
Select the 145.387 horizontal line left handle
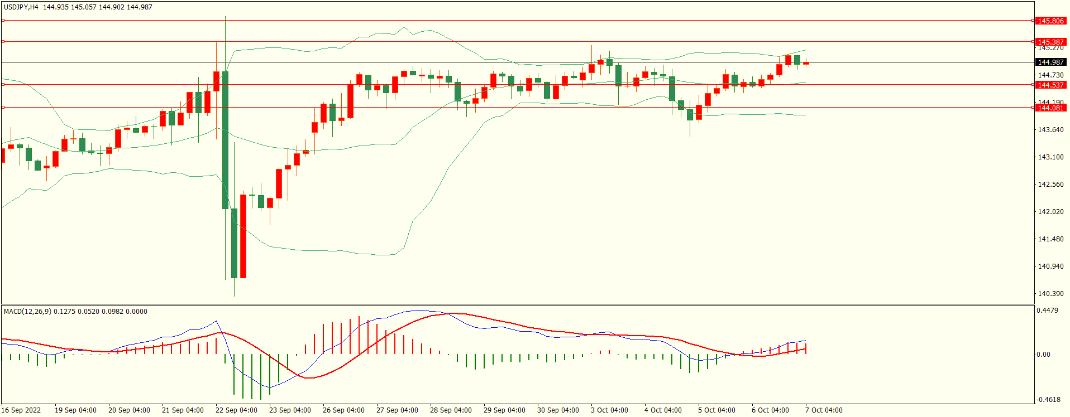pyautogui.click(x=3, y=41)
